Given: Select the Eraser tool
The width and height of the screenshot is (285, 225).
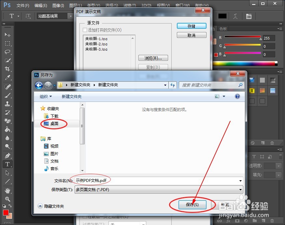Looking at the screenshot, I should point(7,121).
